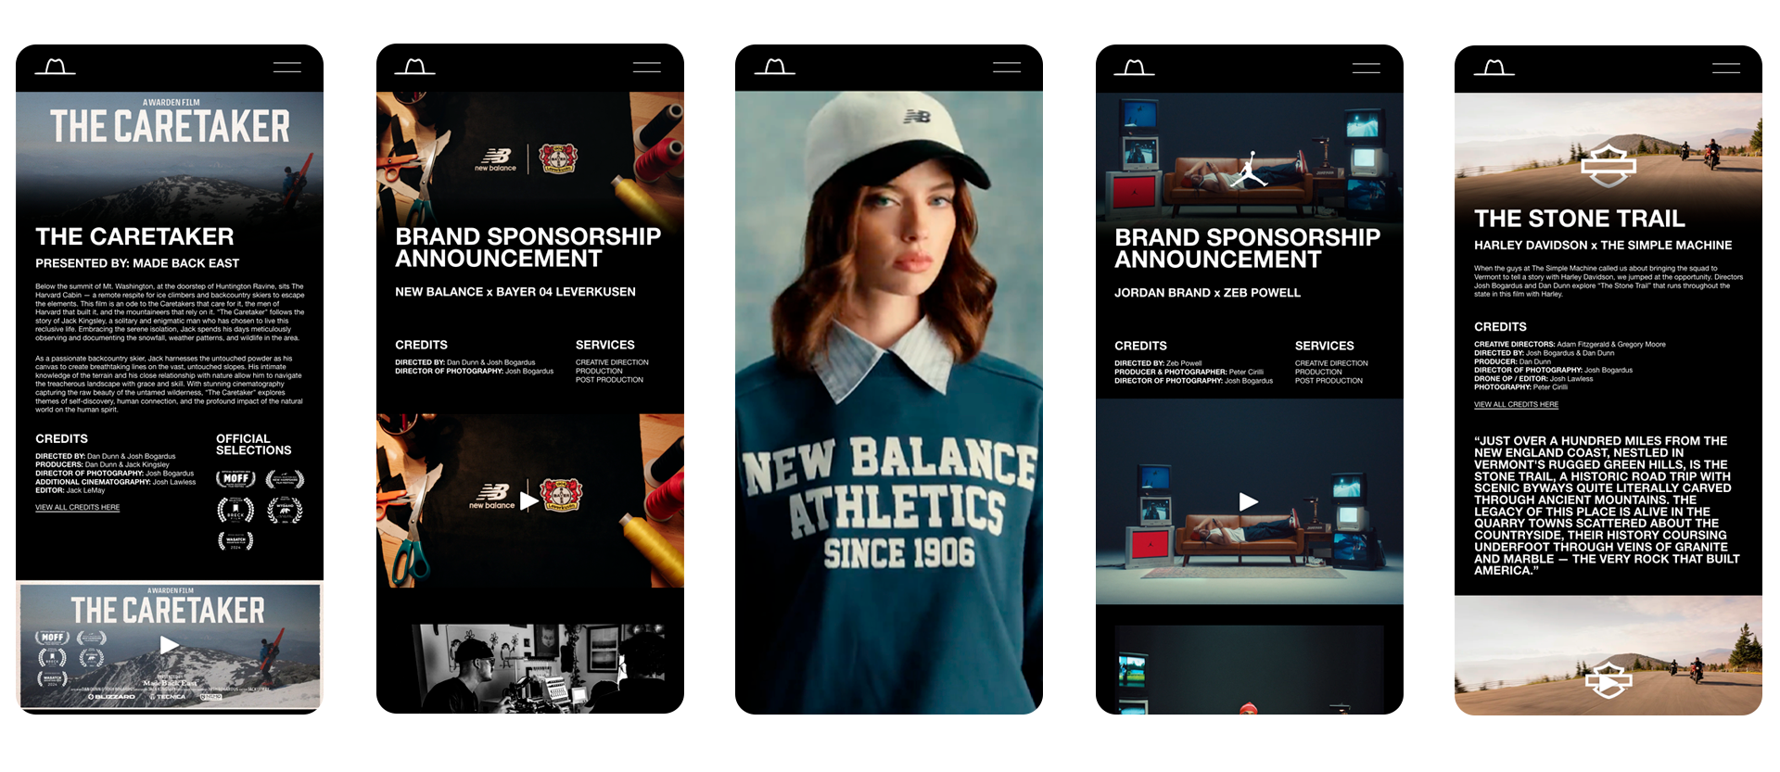Image resolution: width=1780 pixels, height=772 pixels.
Task: Click CREDITS heading on Jordan Brand phone
Action: pos(1140,346)
